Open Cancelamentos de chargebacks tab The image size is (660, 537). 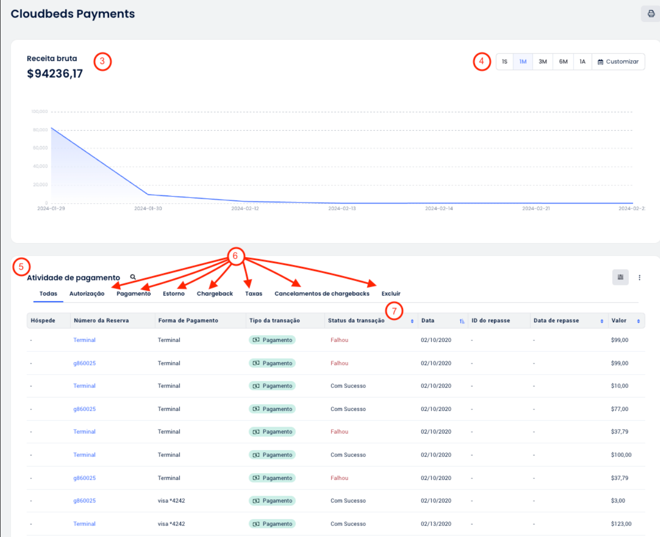pyautogui.click(x=322, y=293)
